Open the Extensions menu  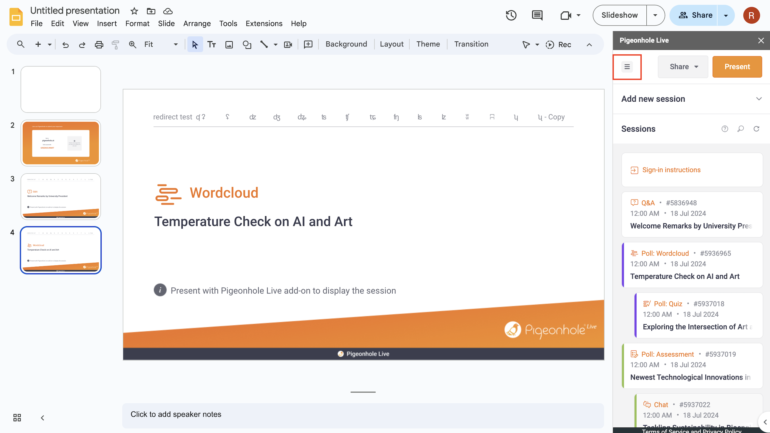[x=264, y=23]
